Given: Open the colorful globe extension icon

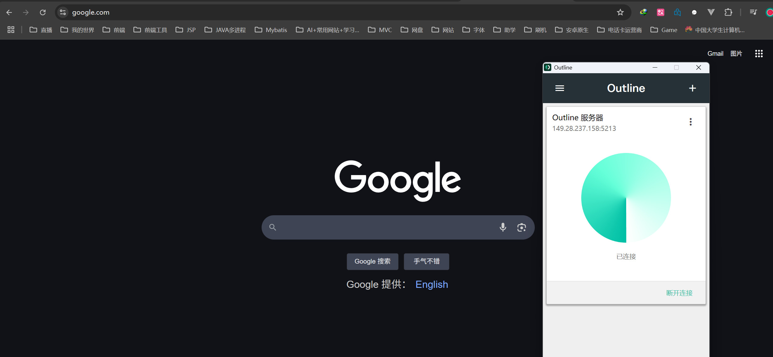Looking at the screenshot, I should click(x=643, y=12).
